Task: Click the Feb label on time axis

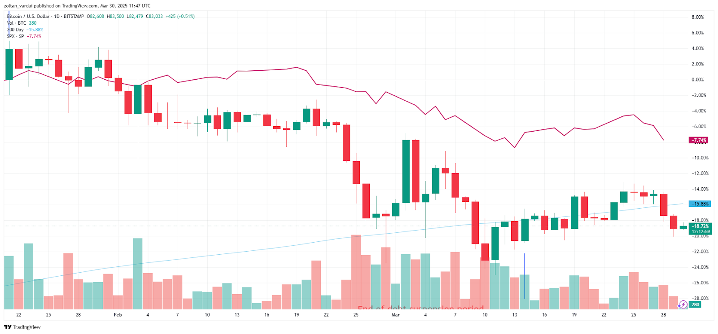Action: [x=118, y=315]
